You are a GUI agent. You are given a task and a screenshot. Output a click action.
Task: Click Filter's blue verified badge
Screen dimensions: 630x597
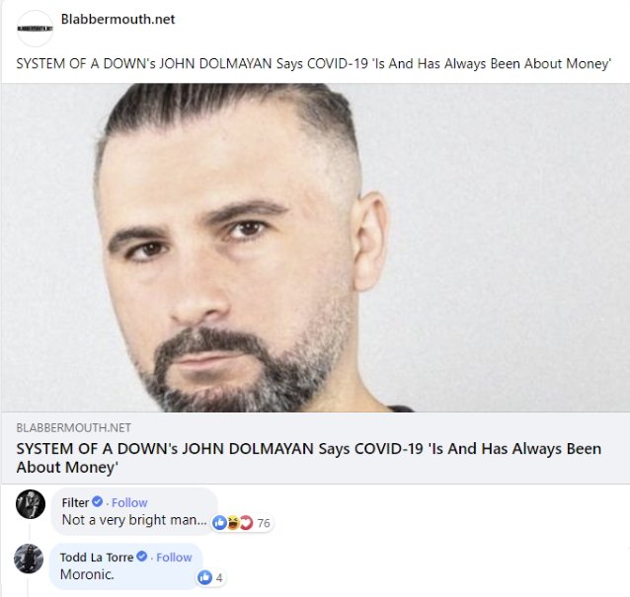[x=97, y=501]
